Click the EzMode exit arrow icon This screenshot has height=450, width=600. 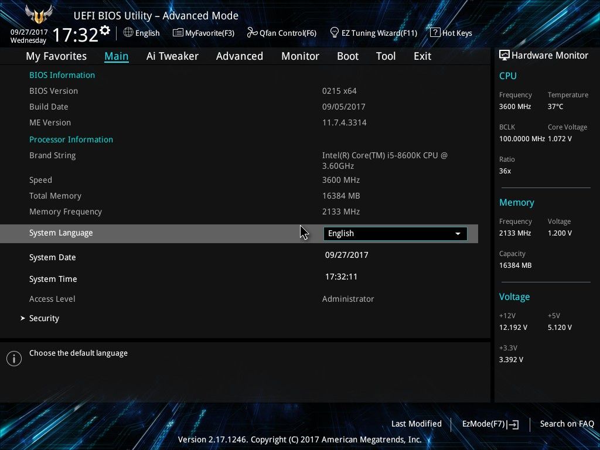pyautogui.click(x=513, y=424)
